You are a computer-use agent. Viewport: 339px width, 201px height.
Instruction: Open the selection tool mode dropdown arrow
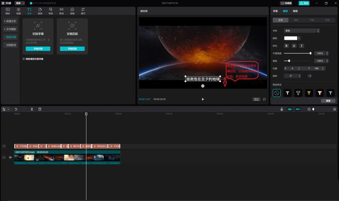point(8,109)
